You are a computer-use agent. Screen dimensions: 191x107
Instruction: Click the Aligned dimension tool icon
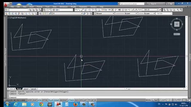pyautogui.click(x=79, y=10)
